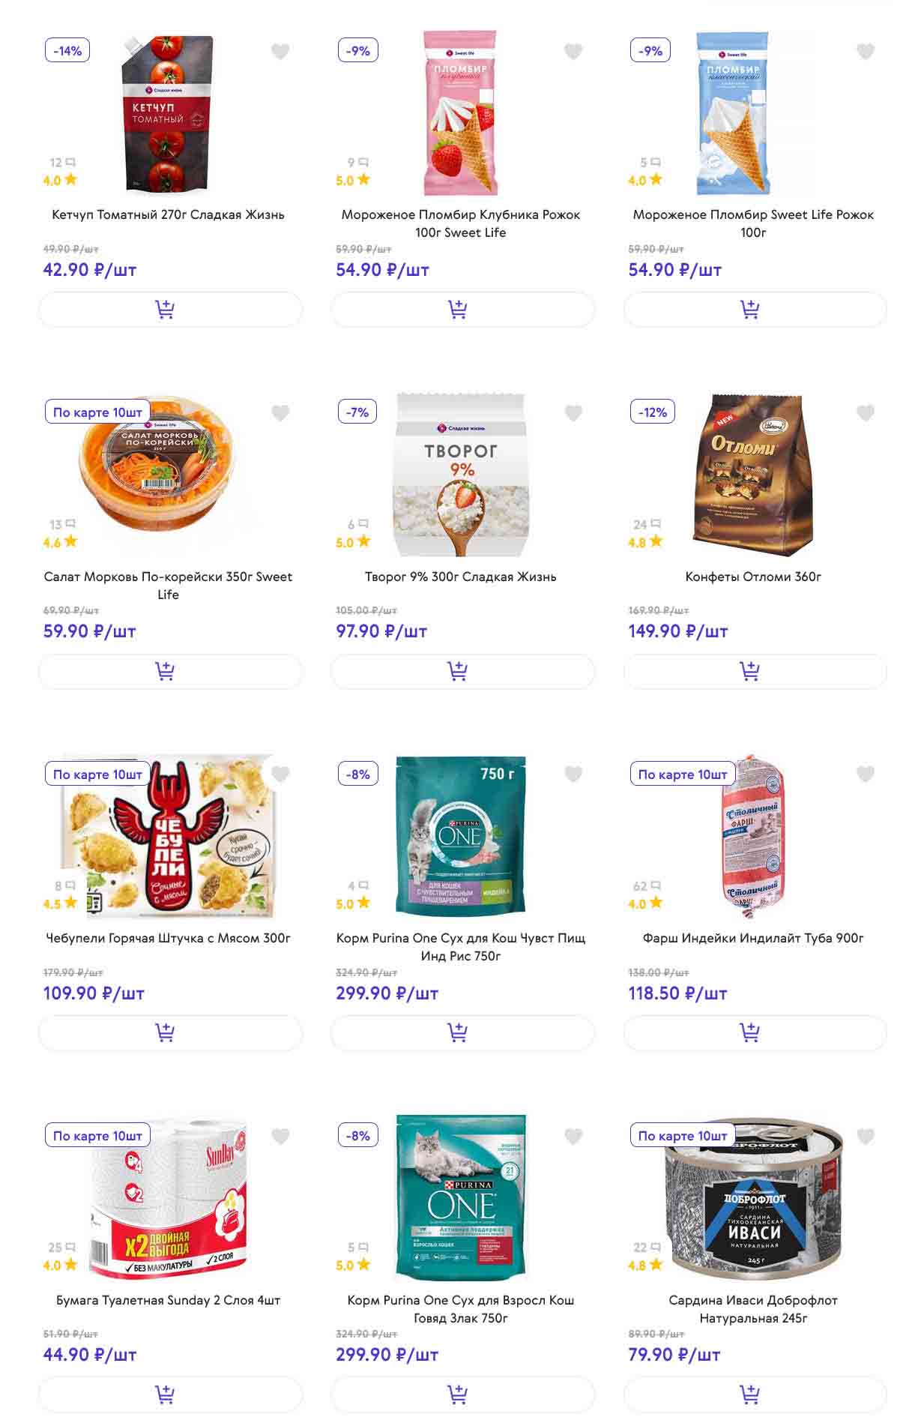Click the blue Пломбир ice cream image
The height and width of the screenshot is (1423, 906).
point(733,112)
